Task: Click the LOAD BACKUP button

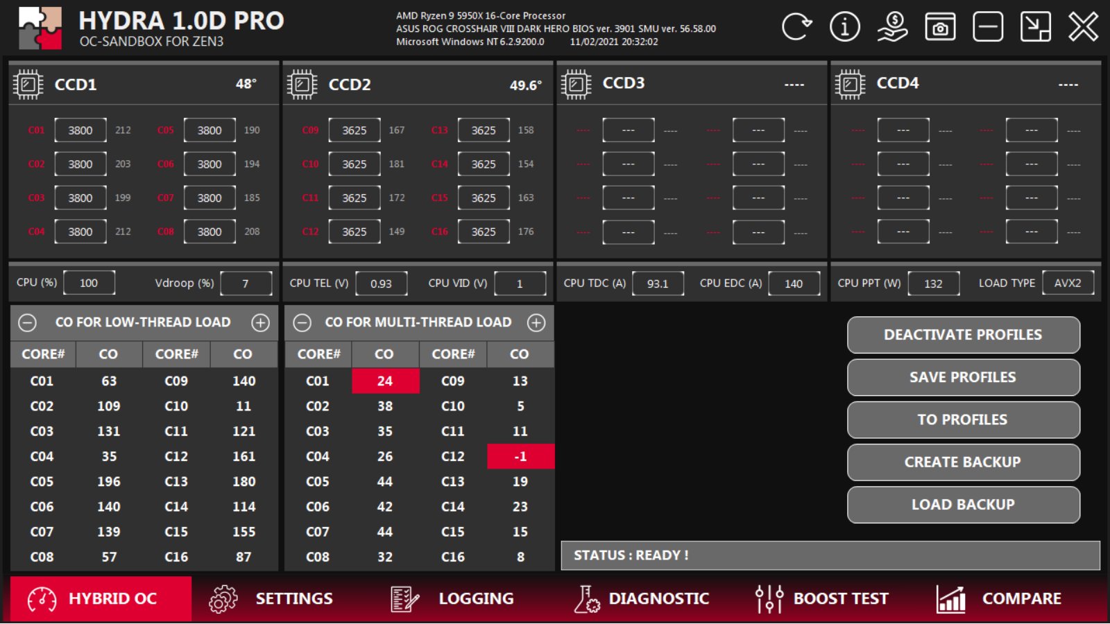Action: (x=963, y=505)
